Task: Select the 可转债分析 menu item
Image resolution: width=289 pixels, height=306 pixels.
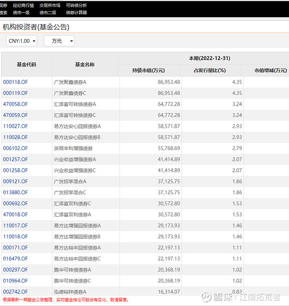Action: tap(76, 5)
